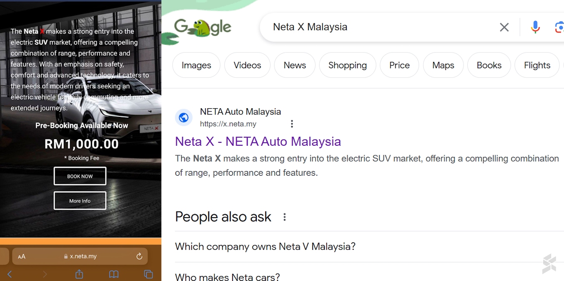
Task: Click the 'Neta X - NETA Auto Malaysia' link
Action: tap(258, 142)
